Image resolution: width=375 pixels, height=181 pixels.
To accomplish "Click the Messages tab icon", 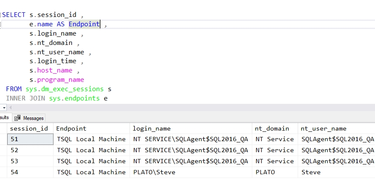I will [x=18, y=118].
